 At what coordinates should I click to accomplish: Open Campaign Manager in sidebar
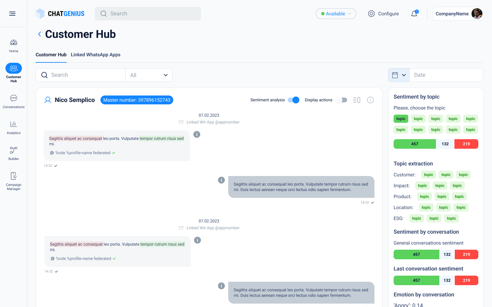pyautogui.click(x=14, y=181)
